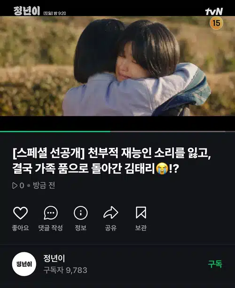Viewport: 235px width, 288px height.
Task: Click the 구독자 9,783 subscriber count
Action: (65, 270)
